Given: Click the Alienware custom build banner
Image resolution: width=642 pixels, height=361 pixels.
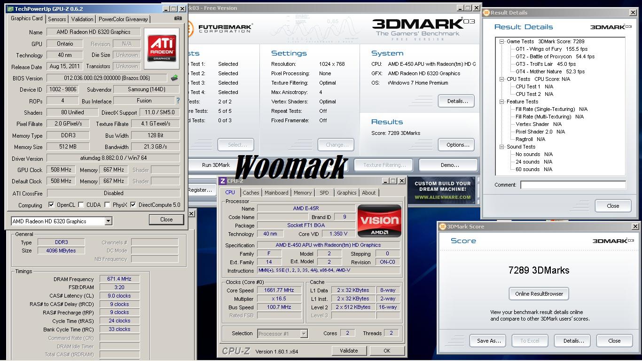Looking at the screenshot, I should click(x=442, y=190).
